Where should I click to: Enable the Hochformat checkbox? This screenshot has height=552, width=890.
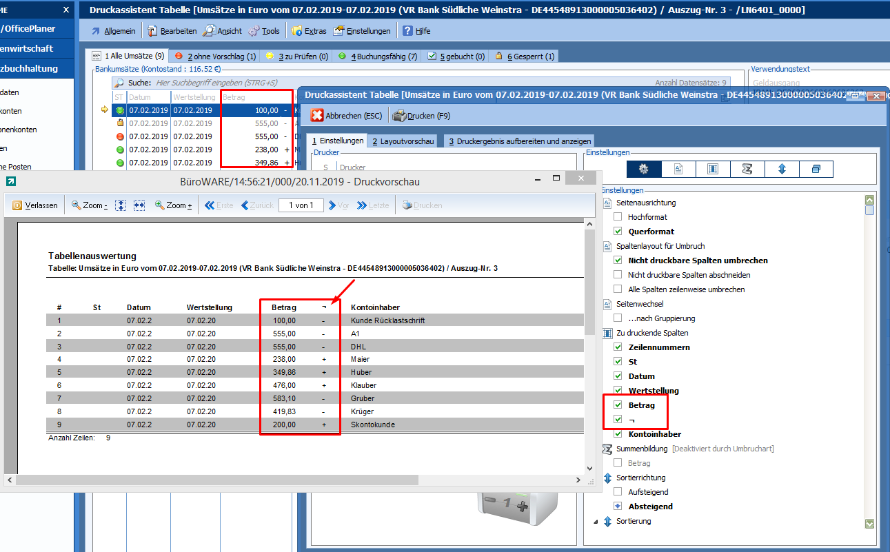tap(618, 217)
